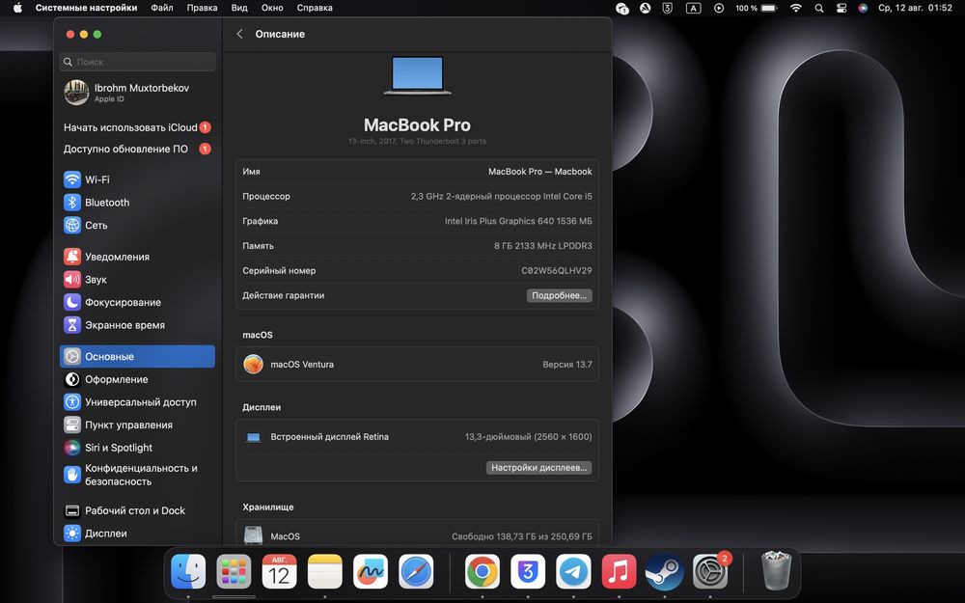This screenshot has width=965, height=603.
Task: Click the MacBook Pro laptop image
Action: coord(417,75)
